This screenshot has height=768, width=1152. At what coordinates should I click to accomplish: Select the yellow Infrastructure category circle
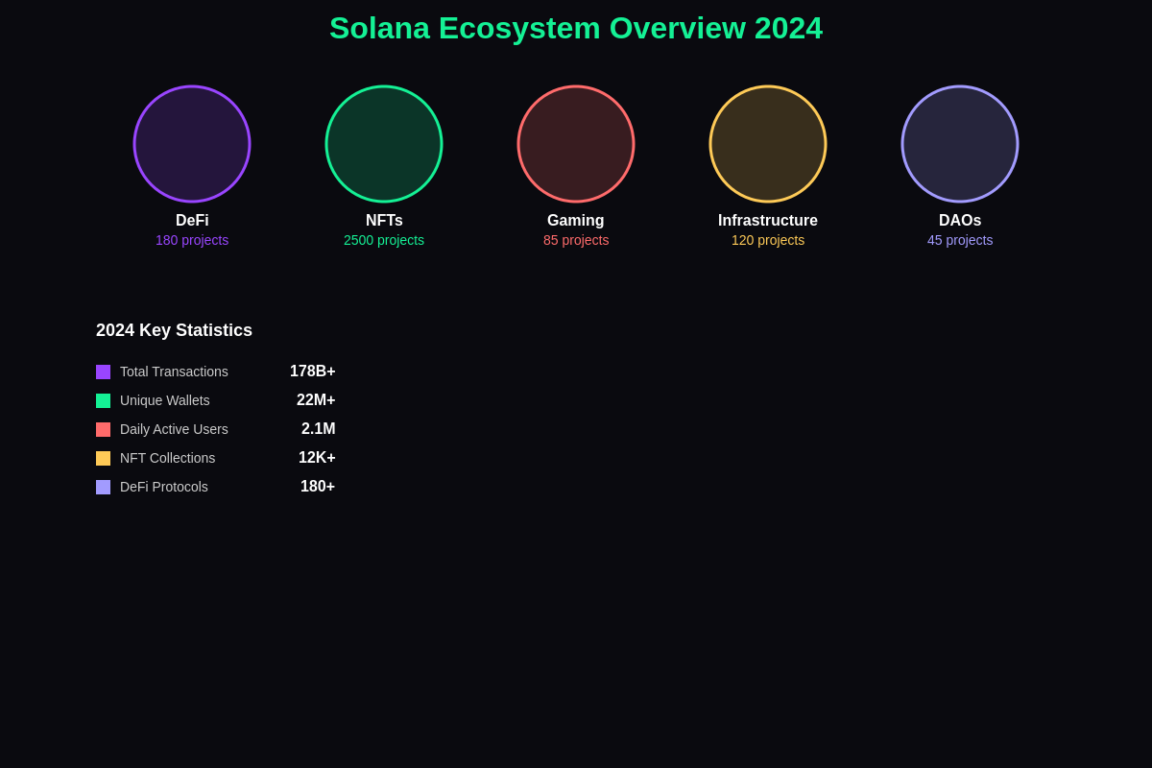click(x=768, y=144)
